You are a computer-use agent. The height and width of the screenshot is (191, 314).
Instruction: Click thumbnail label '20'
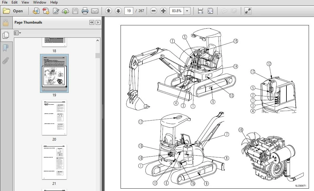54,139
